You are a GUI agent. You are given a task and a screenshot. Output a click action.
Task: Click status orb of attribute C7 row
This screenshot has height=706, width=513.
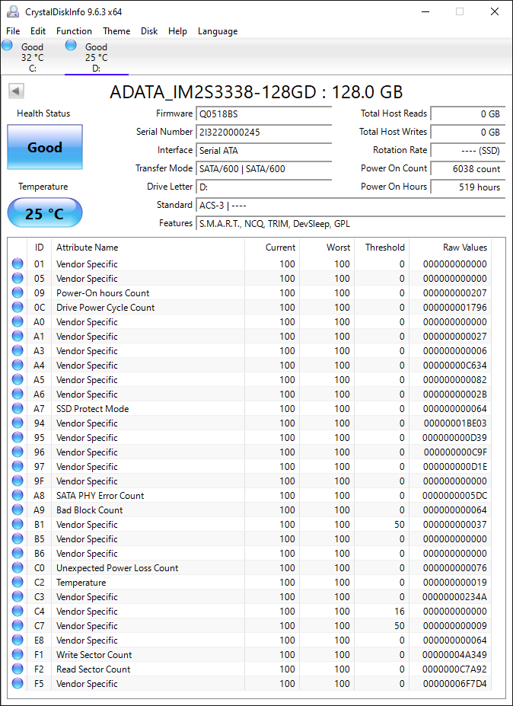(x=18, y=625)
